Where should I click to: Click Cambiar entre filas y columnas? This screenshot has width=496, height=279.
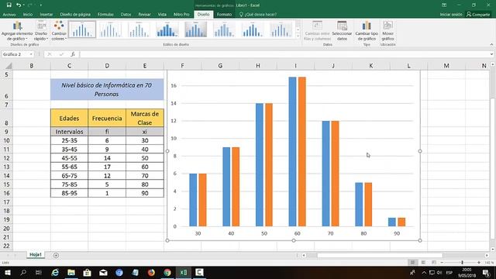(x=317, y=31)
